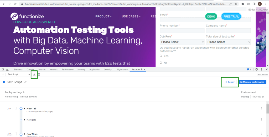This screenshot has height=137, width=269.
Task: Delete the recording with the trash icon
Action: 39,74
